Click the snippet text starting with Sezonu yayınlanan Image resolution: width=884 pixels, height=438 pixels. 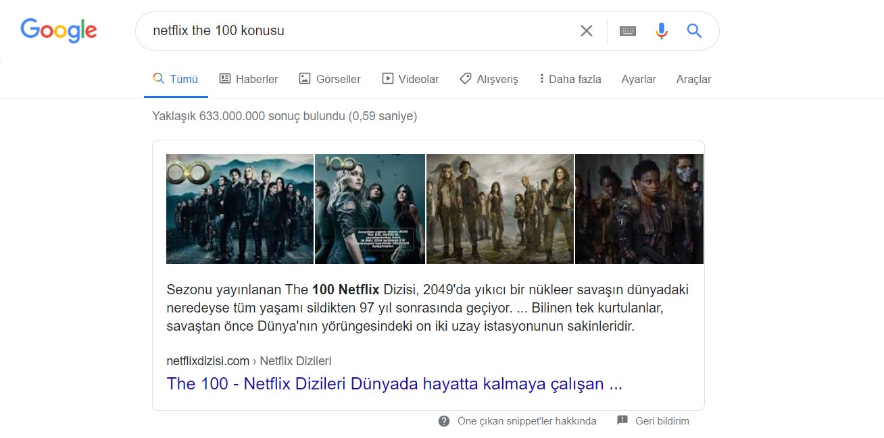click(x=428, y=308)
